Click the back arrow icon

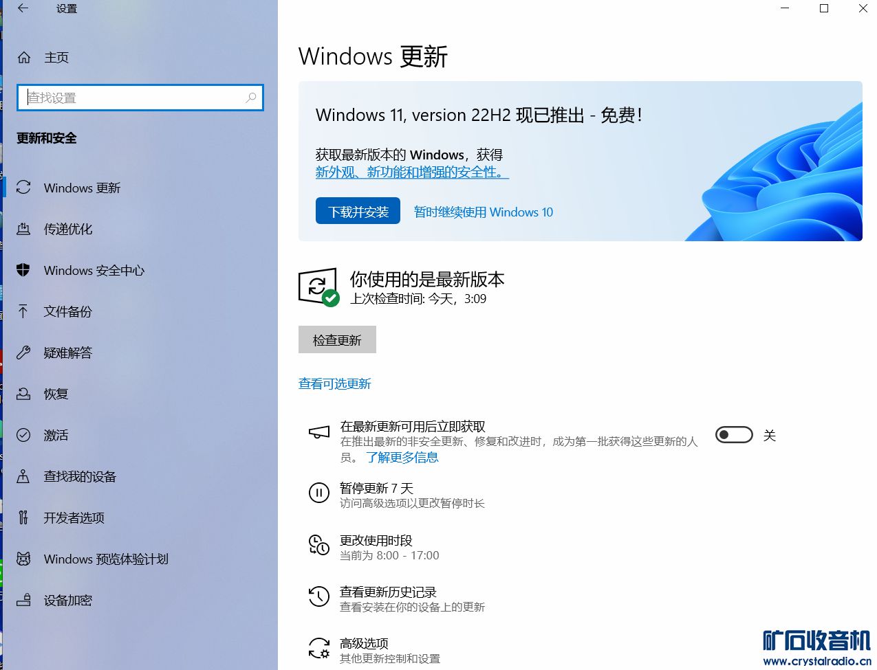coord(23,9)
